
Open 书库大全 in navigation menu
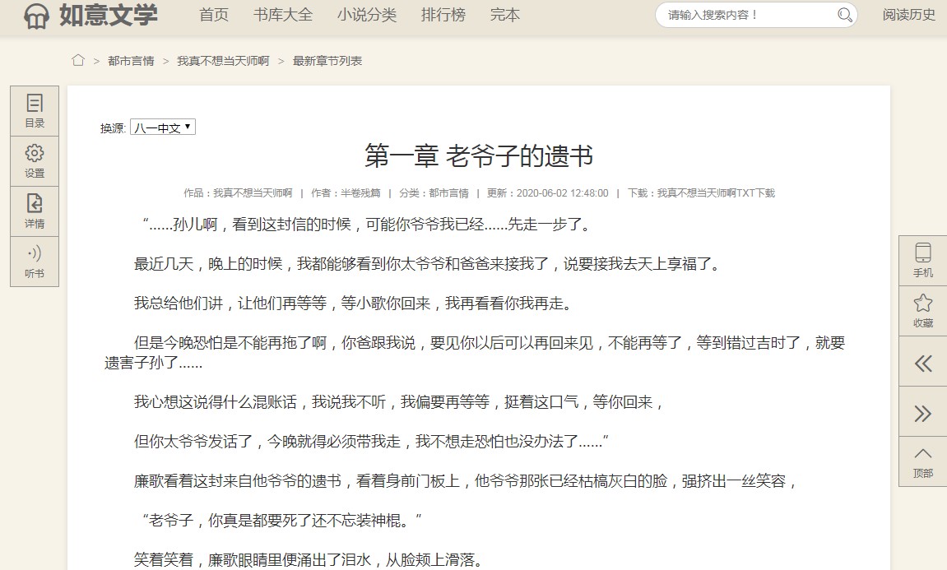(283, 15)
